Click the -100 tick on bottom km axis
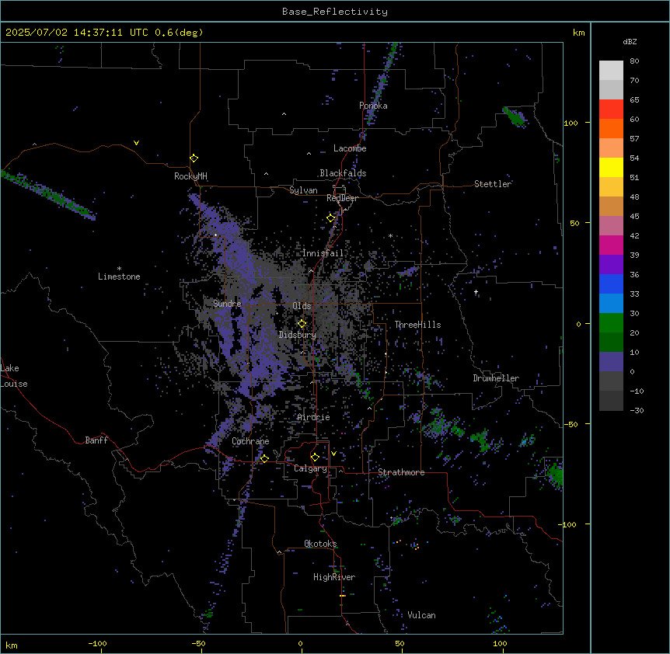 pyautogui.click(x=97, y=644)
